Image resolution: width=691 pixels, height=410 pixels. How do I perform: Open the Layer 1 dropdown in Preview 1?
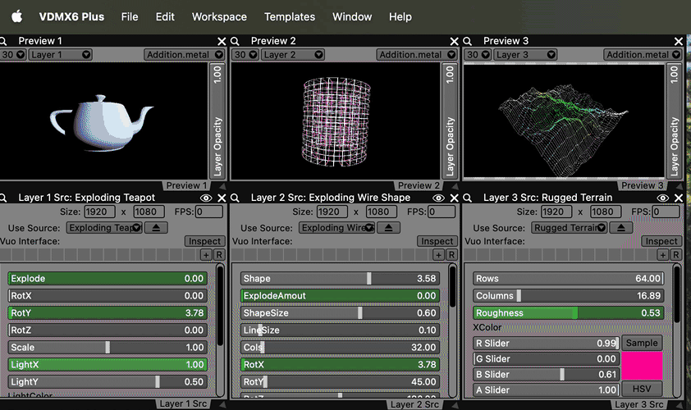(61, 55)
